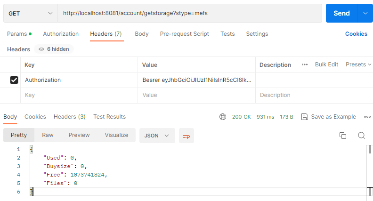
Task: Show the 6 hidden headers eye icon
Action: point(41,49)
